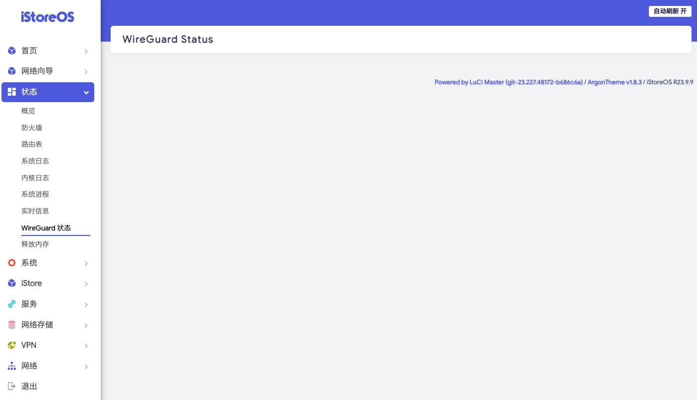Open the Powered by LuCI Master link
The image size is (697, 400).
point(508,82)
